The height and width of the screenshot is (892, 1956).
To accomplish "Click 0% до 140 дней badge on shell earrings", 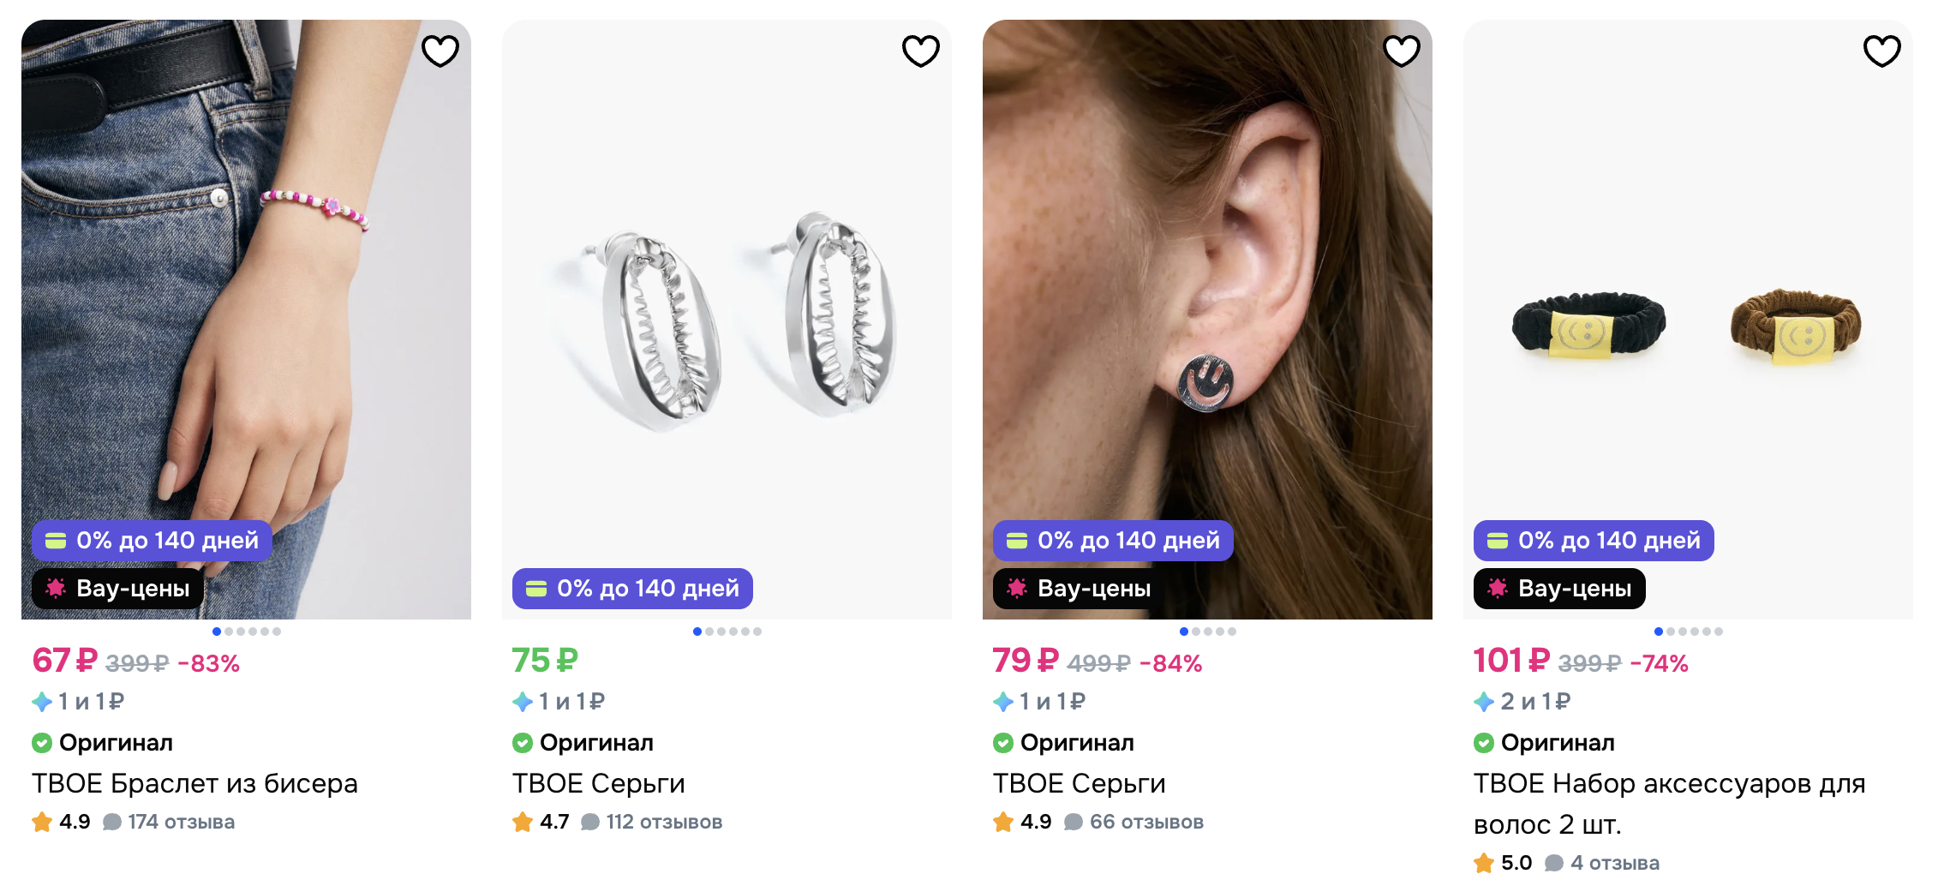I will 632,589.
